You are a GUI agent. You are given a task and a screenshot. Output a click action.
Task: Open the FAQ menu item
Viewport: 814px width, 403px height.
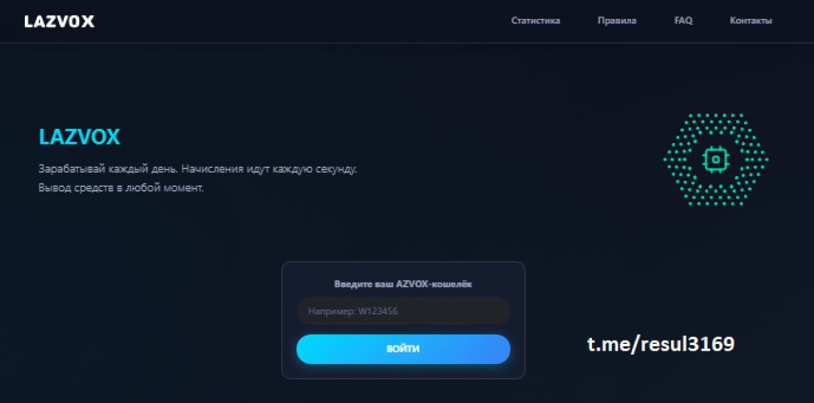[683, 21]
